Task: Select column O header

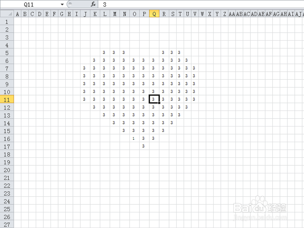Action: click(135, 14)
